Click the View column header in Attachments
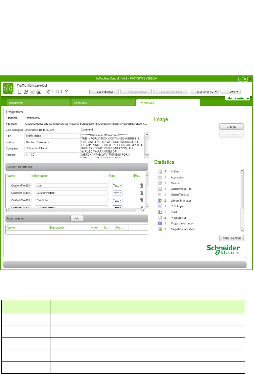Screen dimensions: 254x374 pos(94,228)
